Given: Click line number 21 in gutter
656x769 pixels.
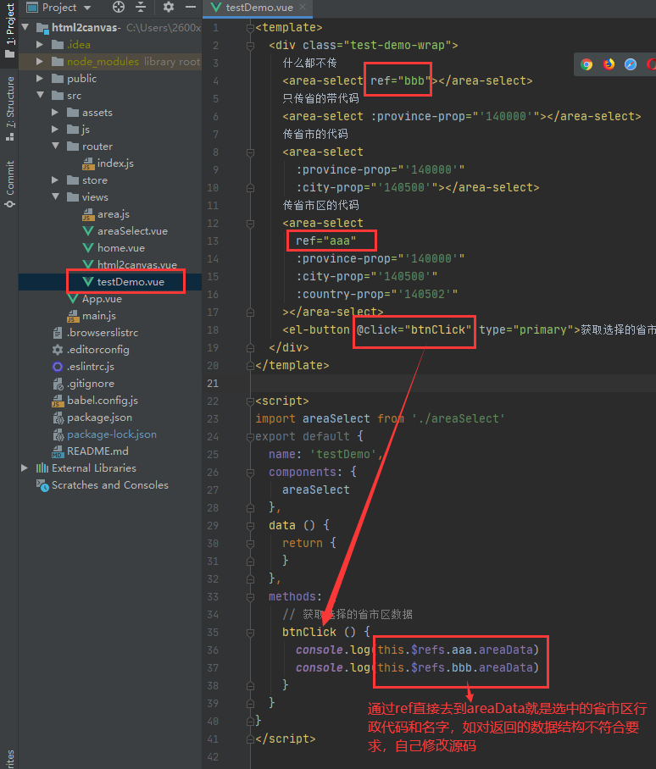Looking at the screenshot, I should click(213, 384).
